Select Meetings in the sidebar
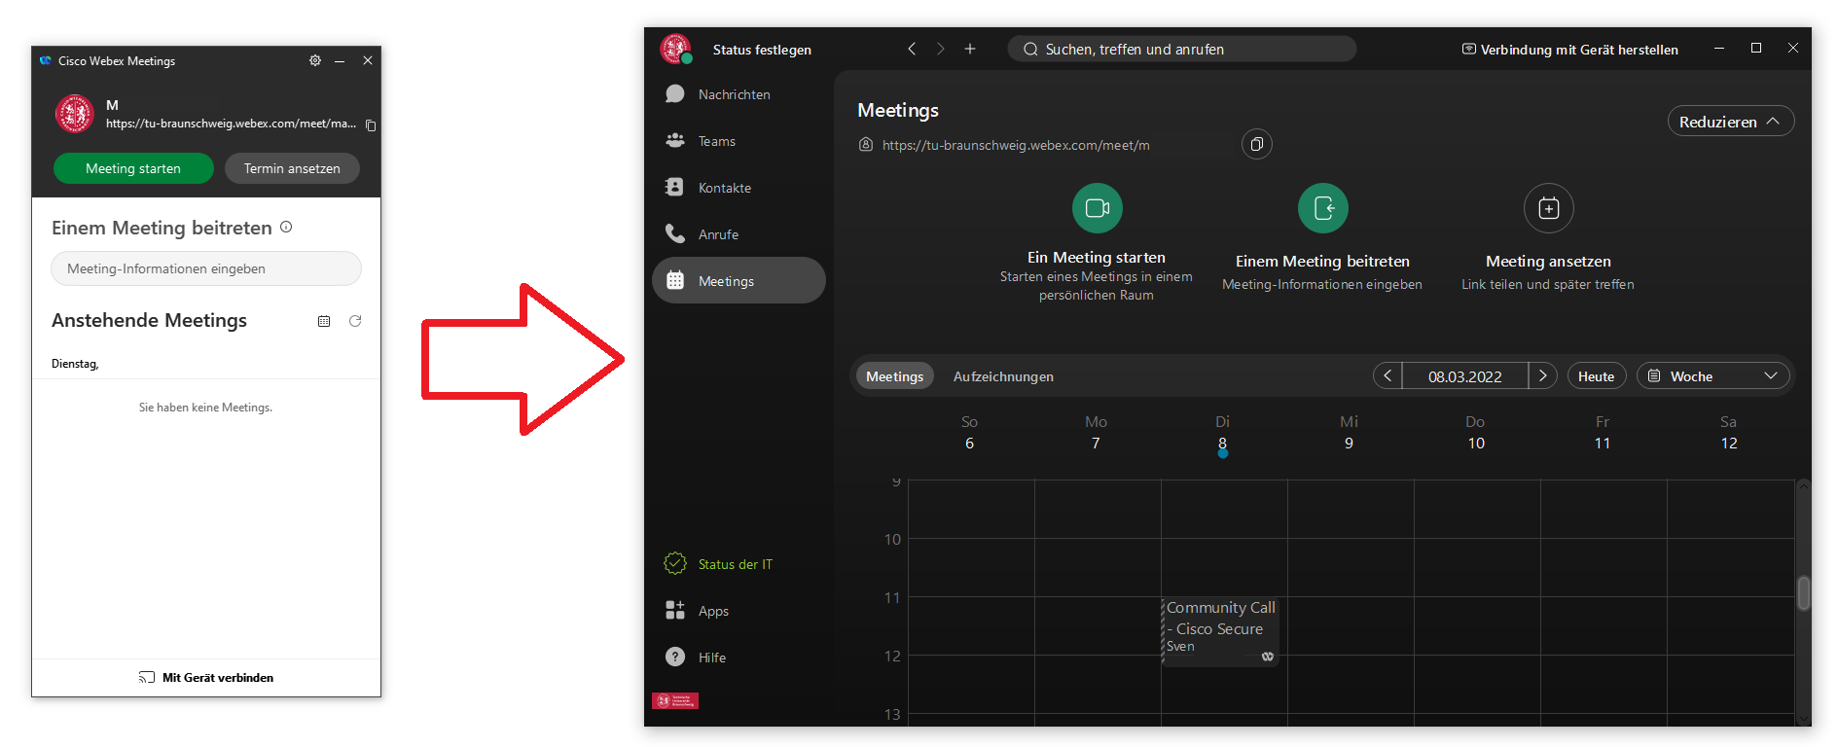The height and width of the screenshot is (747, 1838). coord(739,280)
